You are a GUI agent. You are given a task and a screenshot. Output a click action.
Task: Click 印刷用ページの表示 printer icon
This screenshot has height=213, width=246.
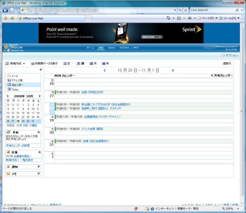click(32, 63)
